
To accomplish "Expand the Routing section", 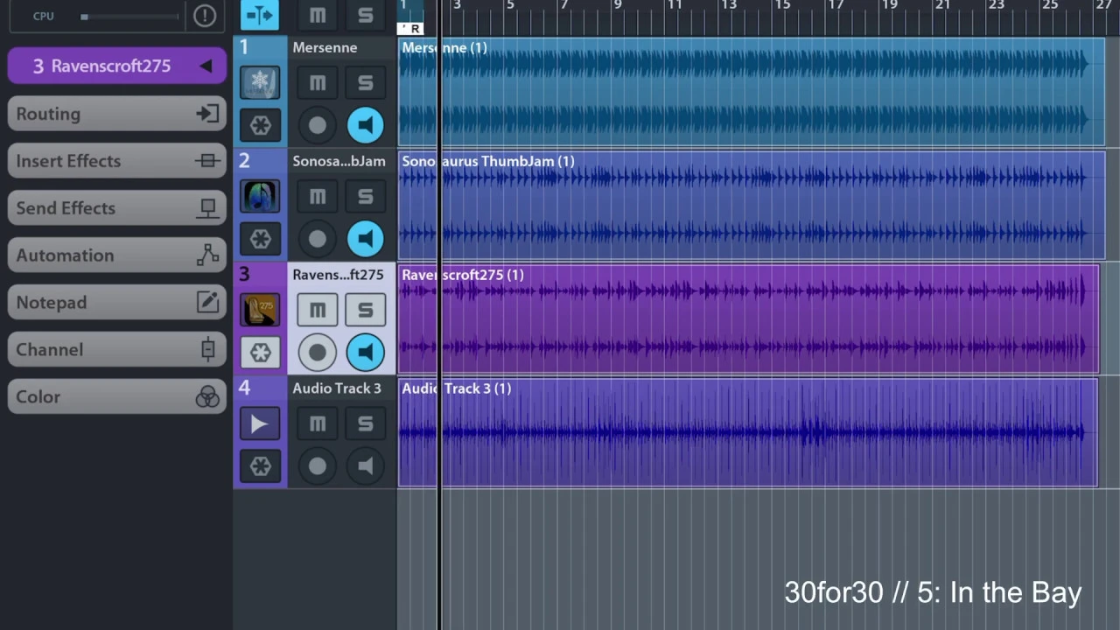I will [x=116, y=114].
